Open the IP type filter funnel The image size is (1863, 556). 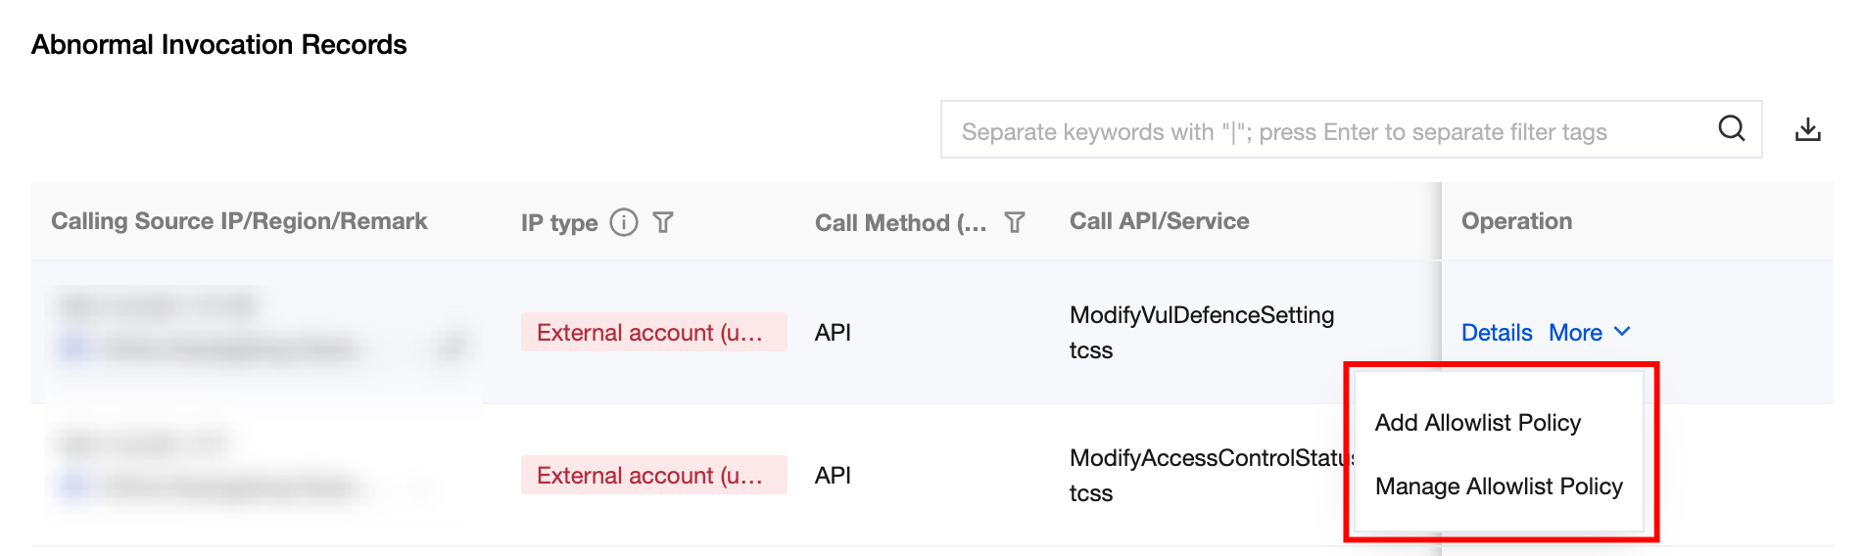pyautogui.click(x=663, y=222)
